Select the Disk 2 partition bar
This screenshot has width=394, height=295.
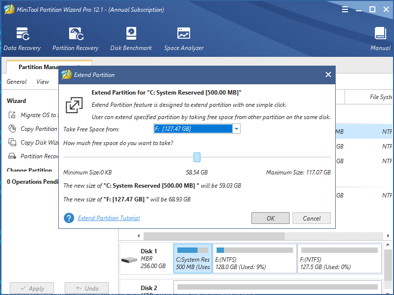[277, 287]
